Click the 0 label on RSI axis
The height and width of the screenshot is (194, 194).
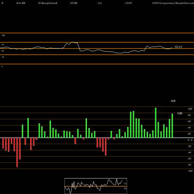point(2,66)
